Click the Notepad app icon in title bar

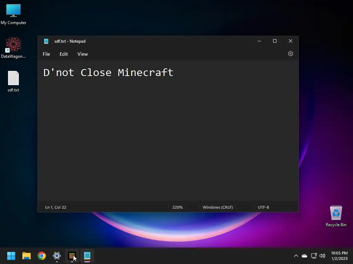tap(46, 41)
